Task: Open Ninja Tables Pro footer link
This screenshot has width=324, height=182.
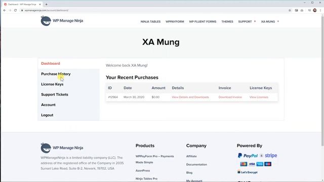Action: pyautogui.click(x=146, y=178)
